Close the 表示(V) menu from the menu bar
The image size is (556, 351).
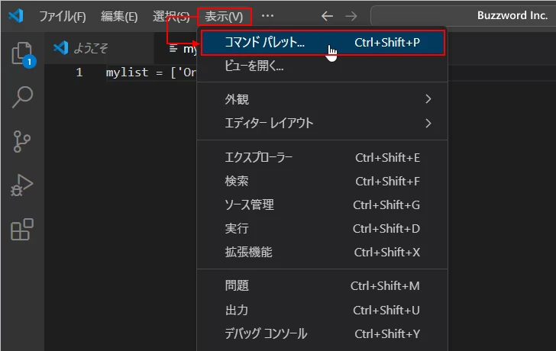point(224,16)
